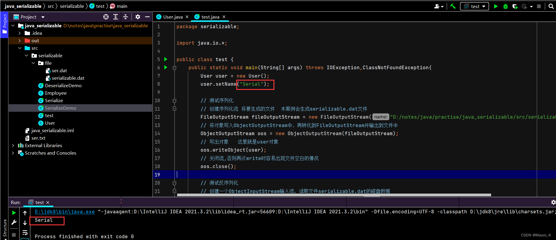Click 'src' in the breadcrumb bar
The height and width of the screenshot is (240, 556).
(51, 6)
